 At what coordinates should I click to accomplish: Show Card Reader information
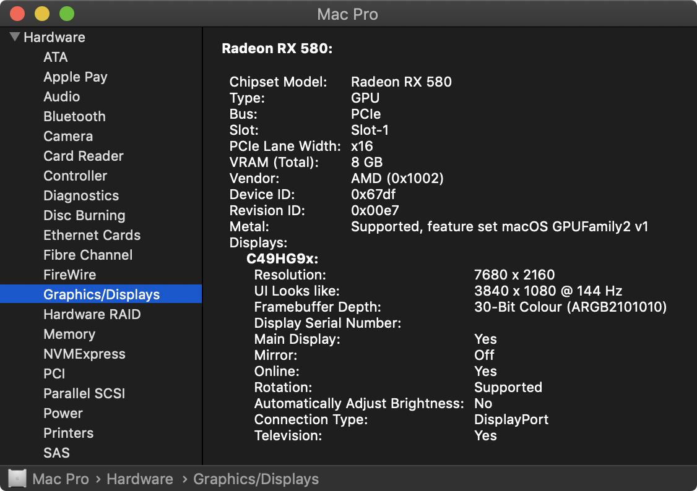(83, 156)
